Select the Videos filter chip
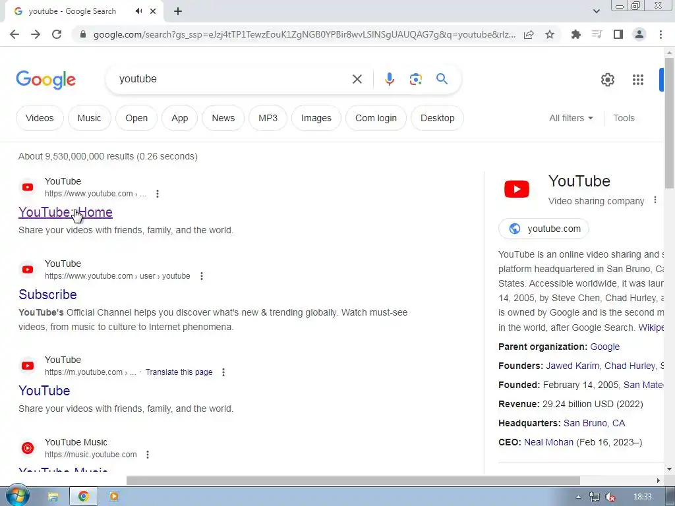Image resolution: width=675 pixels, height=506 pixels. point(40,118)
